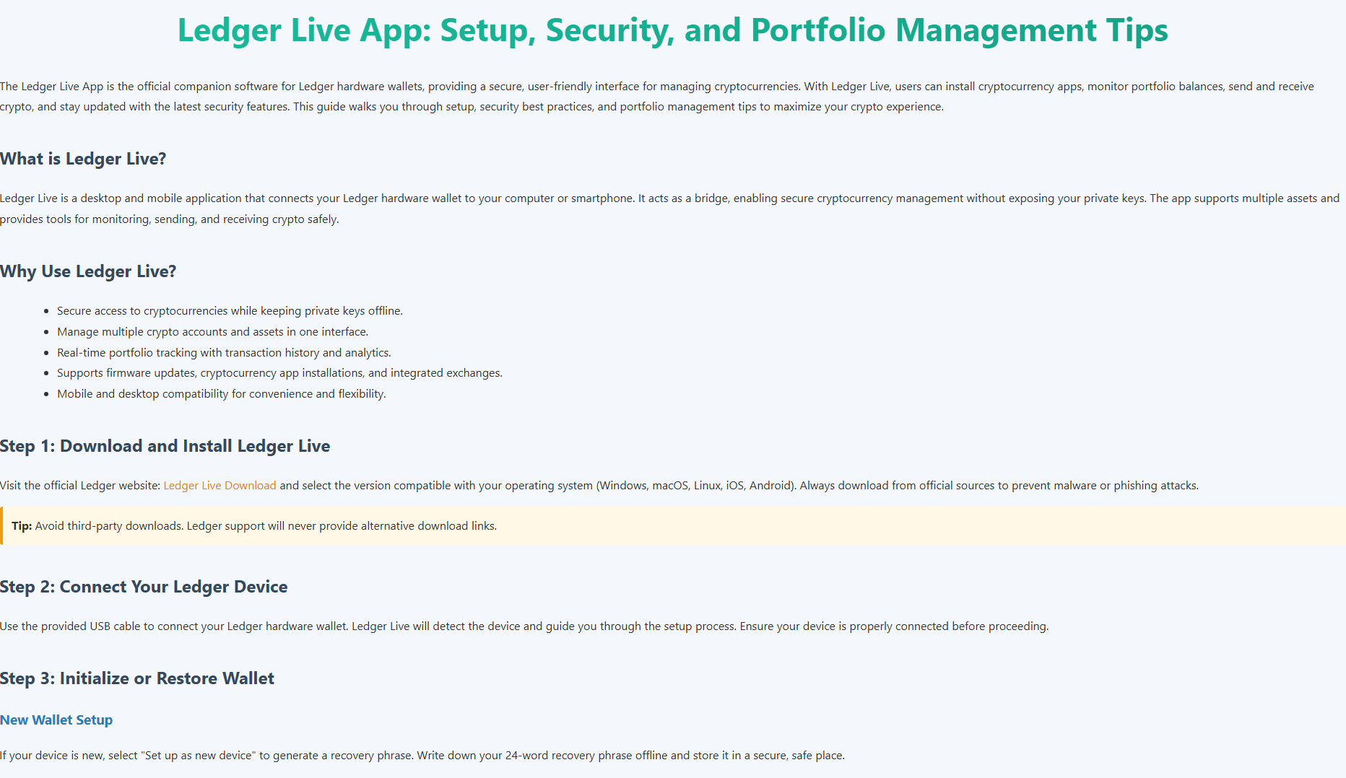Image resolution: width=1346 pixels, height=778 pixels.
Task: Click the paragraph about the provided USB cable
Action: point(524,626)
